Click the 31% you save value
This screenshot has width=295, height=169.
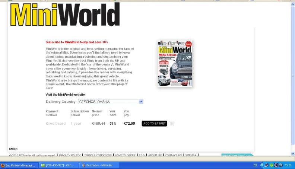113,124
